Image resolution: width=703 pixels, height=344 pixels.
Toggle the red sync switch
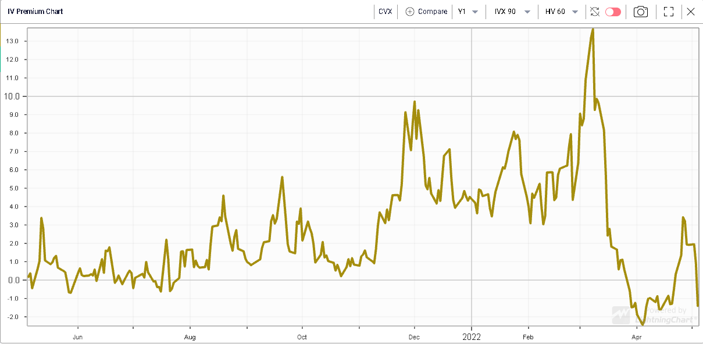tap(613, 12)
